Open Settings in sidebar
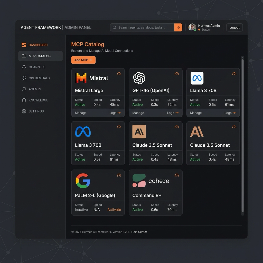 tap(40, 111)
